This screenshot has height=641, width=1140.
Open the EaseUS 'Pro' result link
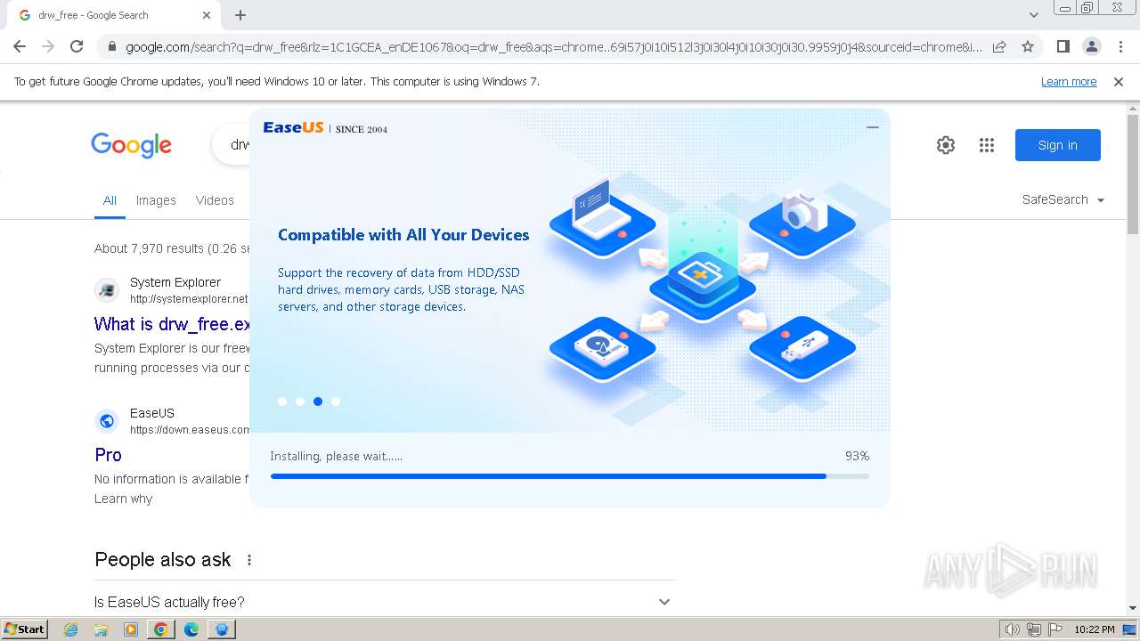pyautogui.click(x=108, y=455)
